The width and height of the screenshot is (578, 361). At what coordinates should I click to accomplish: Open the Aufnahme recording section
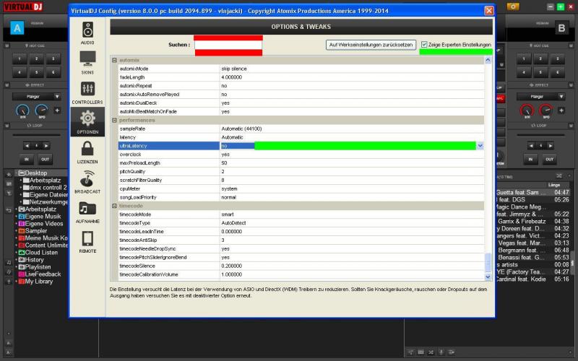[x=87, y=212]
